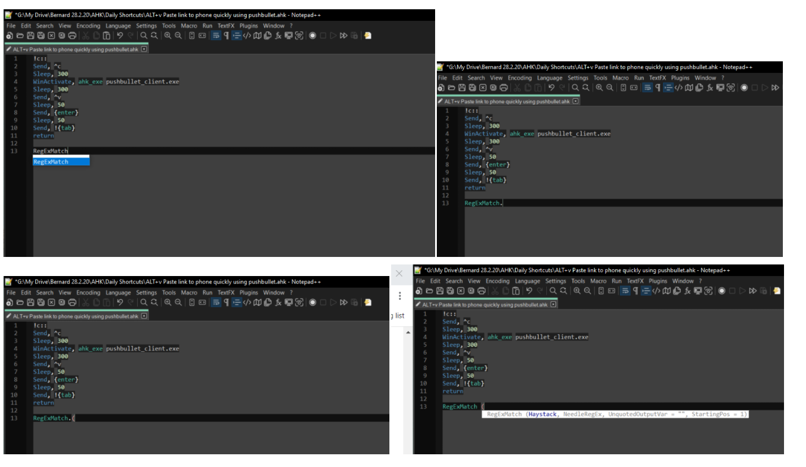Toggle Word wrap in the autocomplete-popup window

216,35
